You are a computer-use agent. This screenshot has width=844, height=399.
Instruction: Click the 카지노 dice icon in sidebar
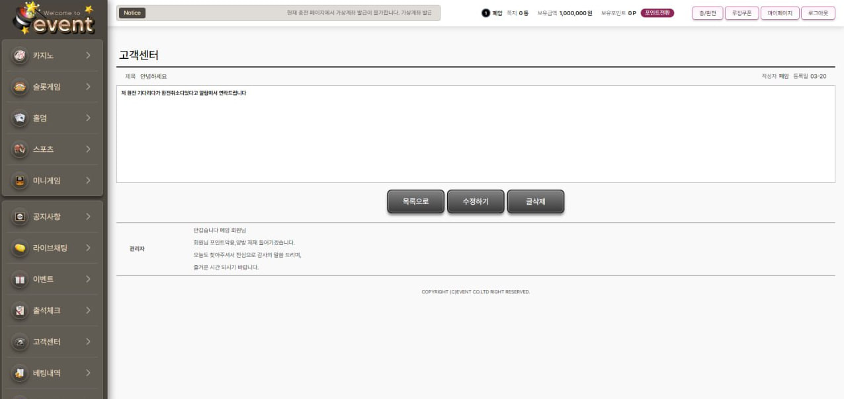(20, 55)
